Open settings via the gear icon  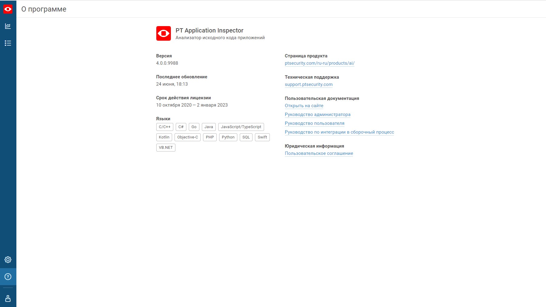[x=8, y=260]
